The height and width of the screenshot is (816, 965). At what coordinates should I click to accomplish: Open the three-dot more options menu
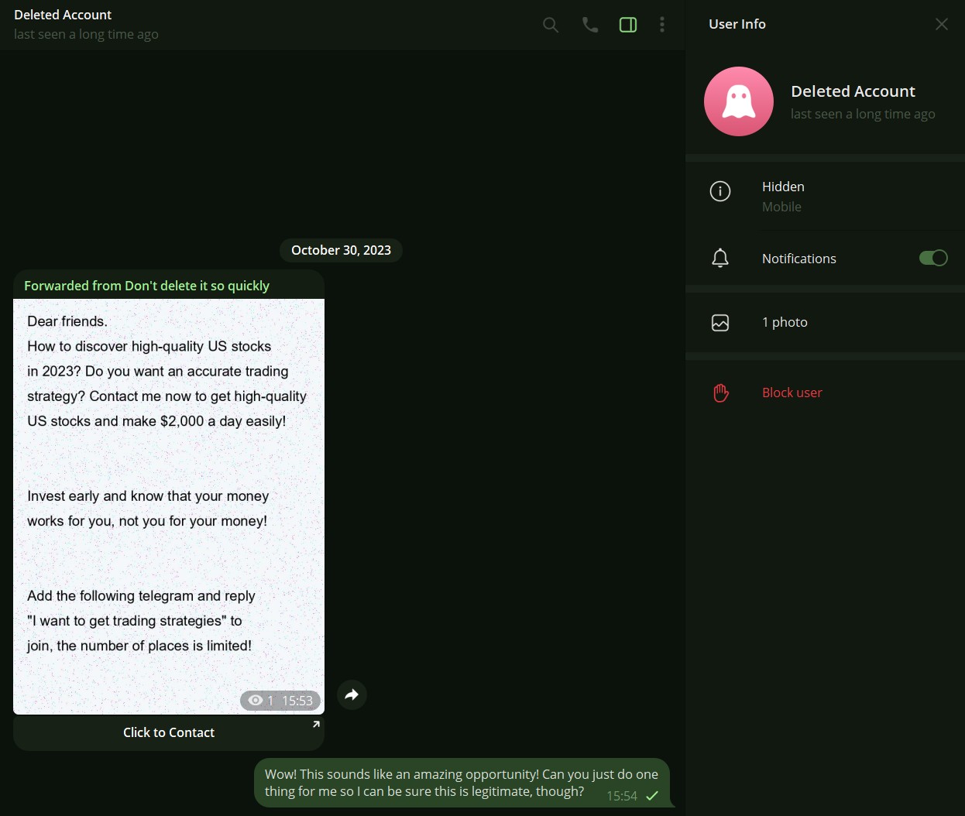[x=662, y=25]
